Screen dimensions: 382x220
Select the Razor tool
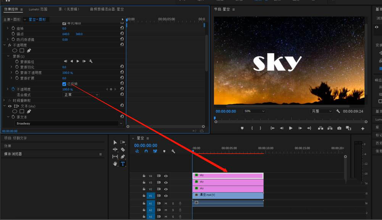click(x=123, y=149)
